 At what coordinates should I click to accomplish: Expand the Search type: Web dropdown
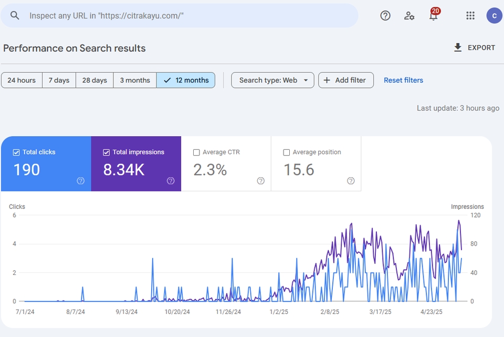[x=273, y=80]
